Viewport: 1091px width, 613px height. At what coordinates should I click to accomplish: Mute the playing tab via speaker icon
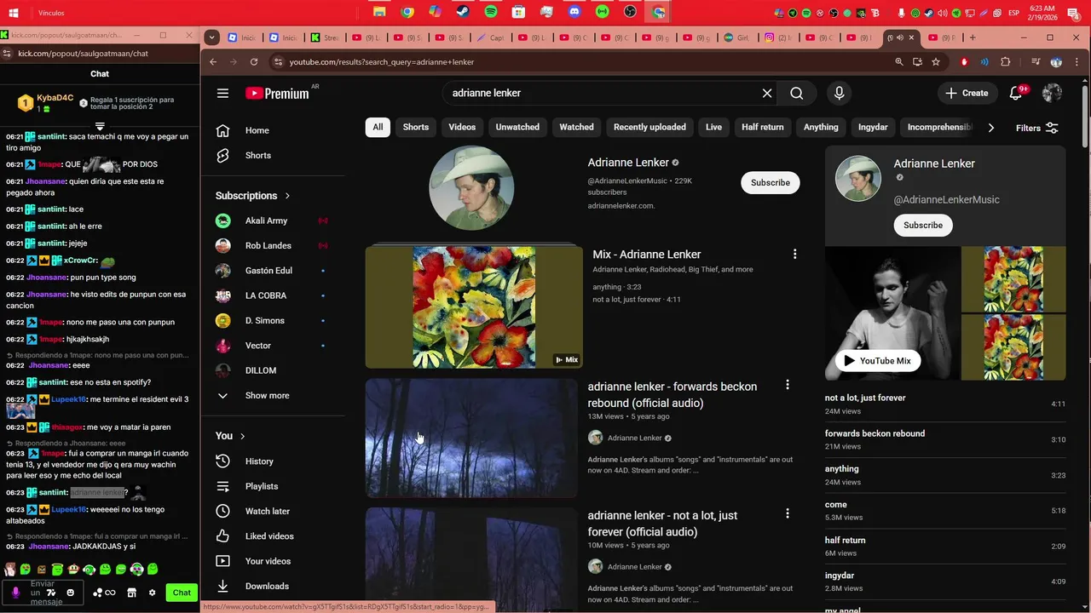(899, 37)
